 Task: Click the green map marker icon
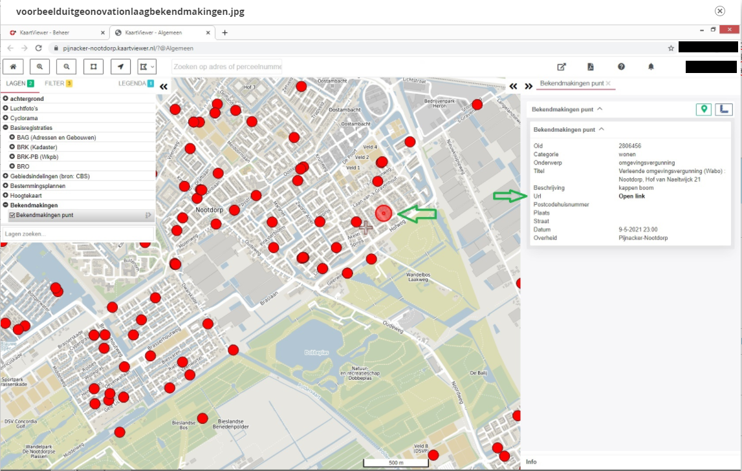[703, 109]
